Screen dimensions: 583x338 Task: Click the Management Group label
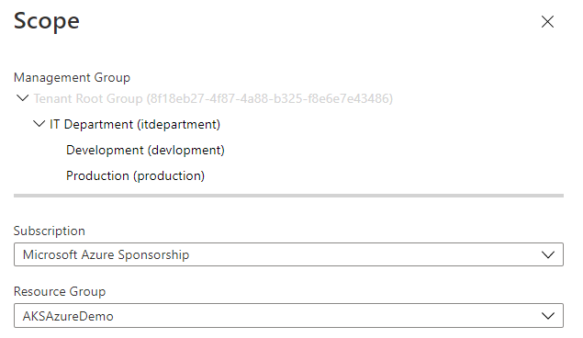(x=73, y=77)
